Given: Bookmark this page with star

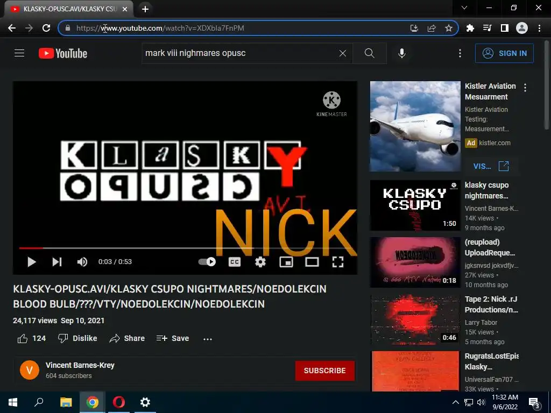Looking at the screenshot, I should tap(448, 28).
